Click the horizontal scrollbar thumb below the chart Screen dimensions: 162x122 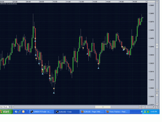pyautogui.click(x=103, y=107)
